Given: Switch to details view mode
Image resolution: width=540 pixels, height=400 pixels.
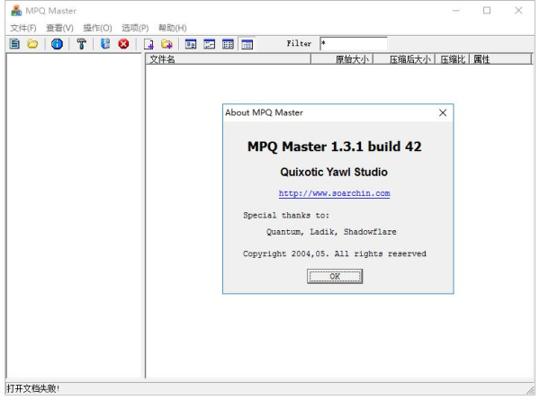Looking at the screenshot, I should 247,43.
